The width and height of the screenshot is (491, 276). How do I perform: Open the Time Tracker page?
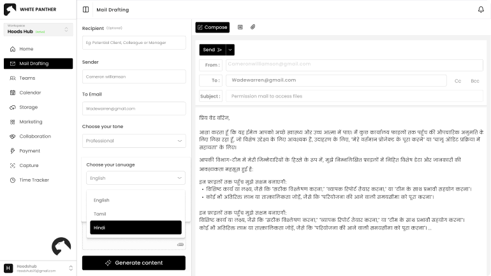click(34, 180)
